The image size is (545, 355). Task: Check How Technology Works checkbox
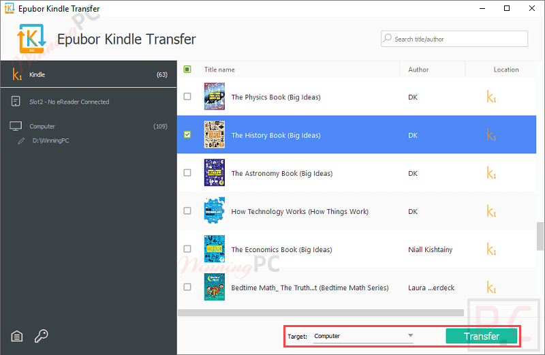coord(187,211)
